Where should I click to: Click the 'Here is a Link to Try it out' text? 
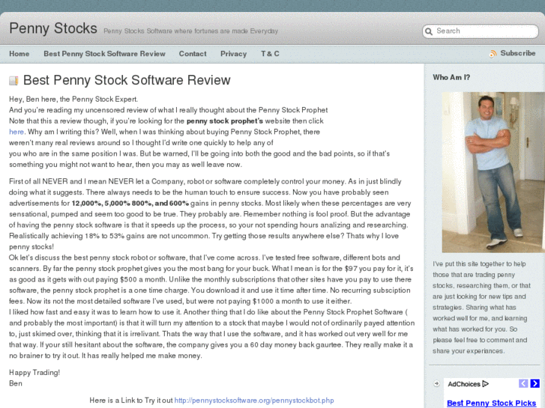pyautogui.click(x=130, y=401)
